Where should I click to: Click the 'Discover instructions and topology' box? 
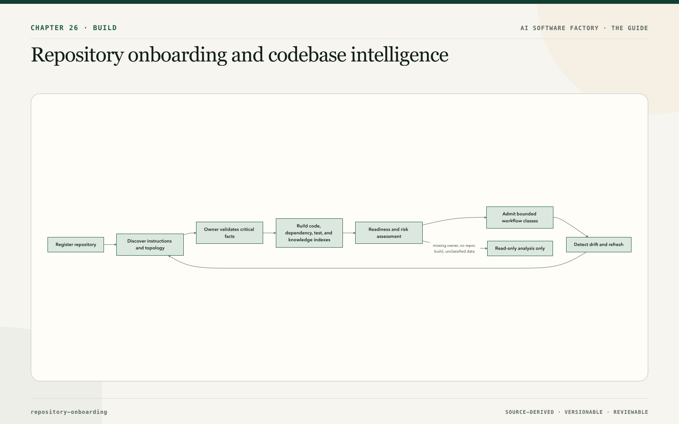(x=150, y=245)
